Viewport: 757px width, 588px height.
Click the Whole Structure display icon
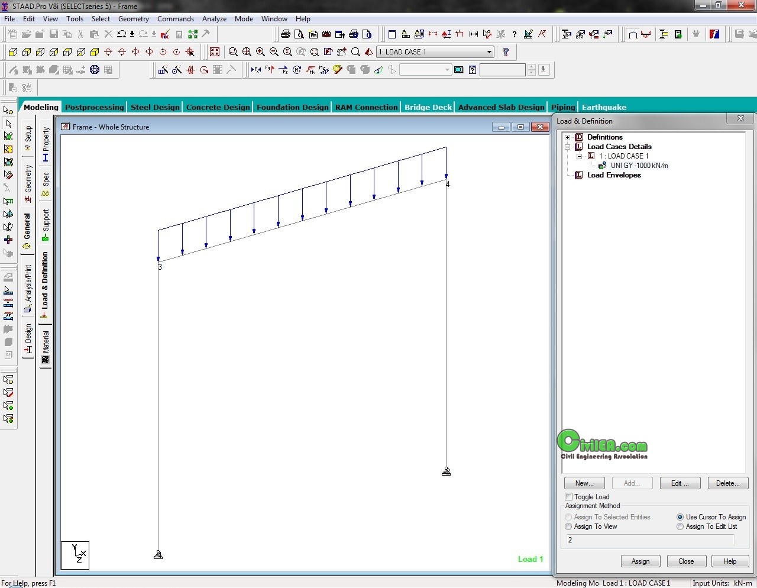[215, 52]
